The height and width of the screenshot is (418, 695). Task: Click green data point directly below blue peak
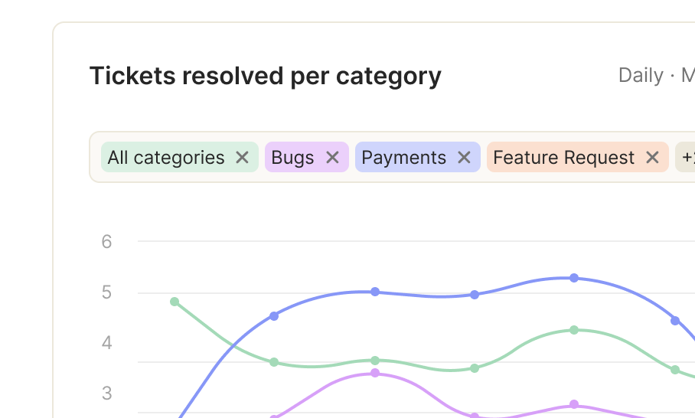[x=574, y=330]
